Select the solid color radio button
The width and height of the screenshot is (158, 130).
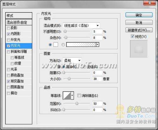tap(50, 45)
